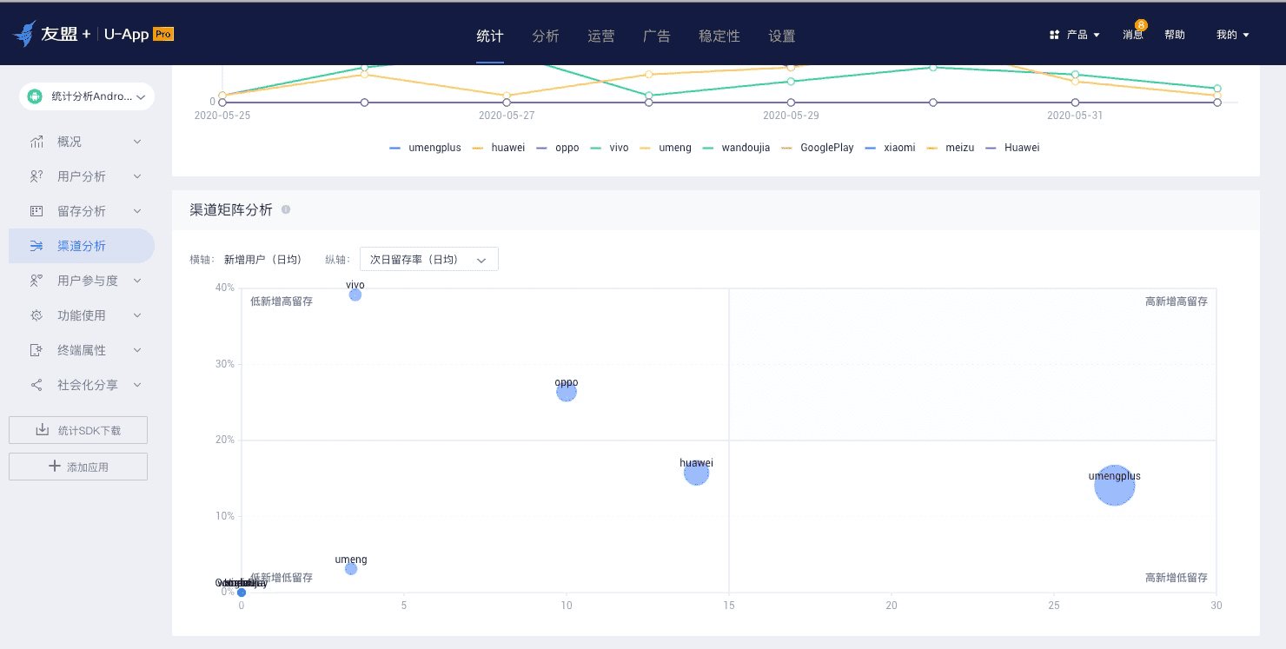Click the 2020-05-27 line chart data point

507,103
